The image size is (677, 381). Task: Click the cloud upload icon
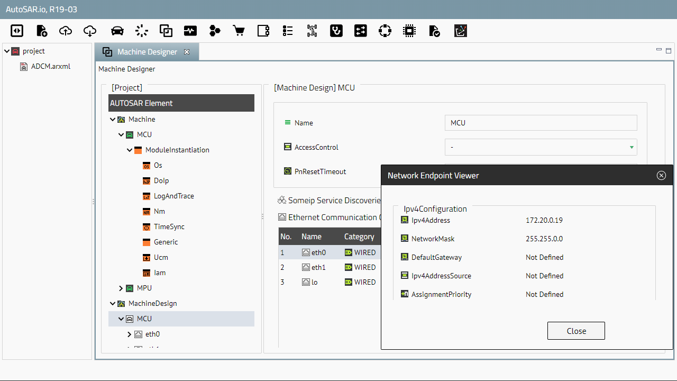click(66, 31)
